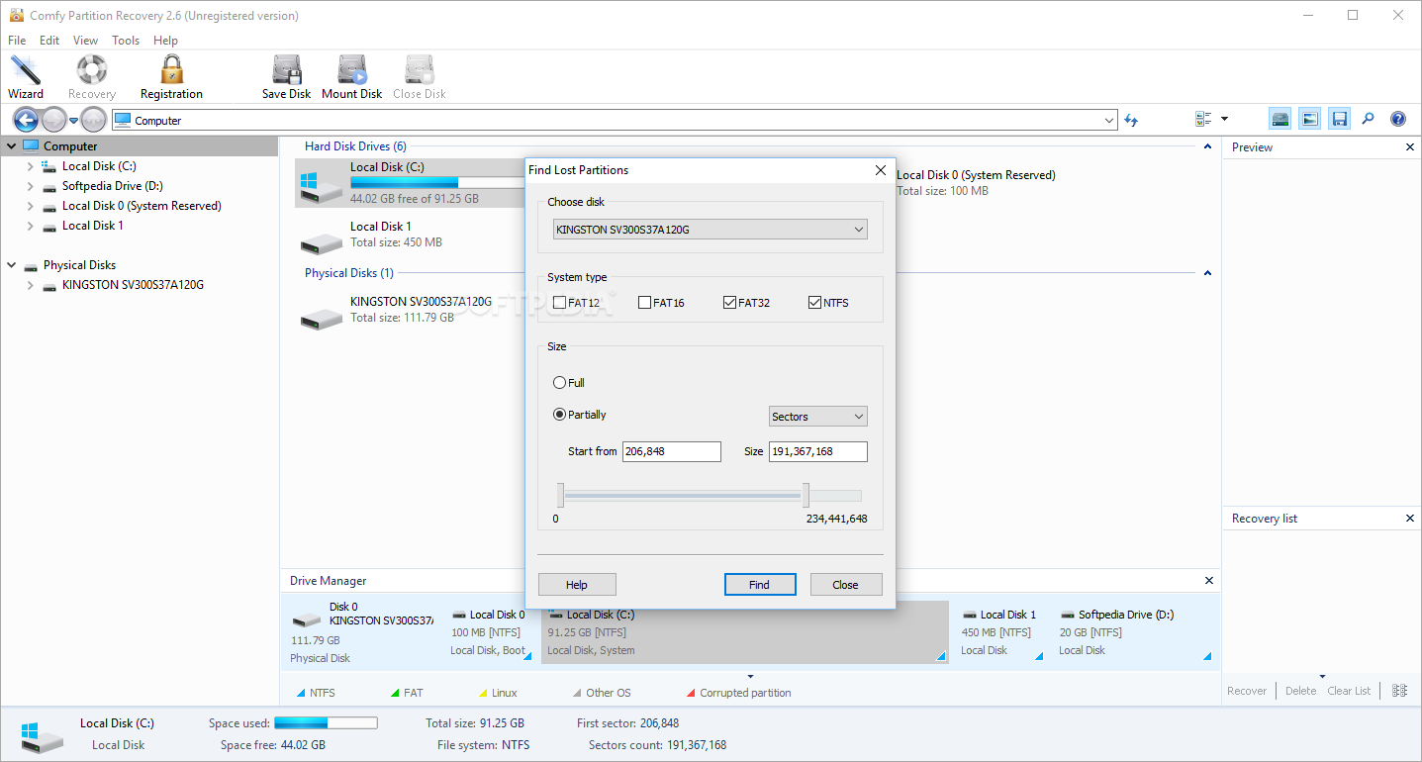Click the Size input field

pyautogui.click(x=818, y=451)
